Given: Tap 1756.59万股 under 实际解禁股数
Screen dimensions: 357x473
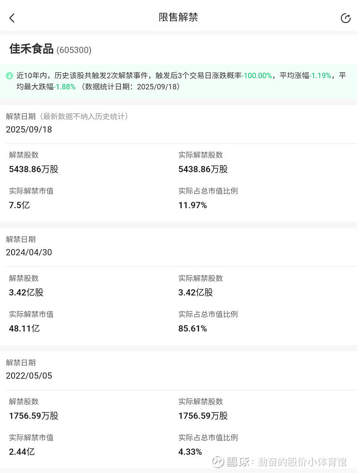Looking at the screenshot, I should tap(203, 416).
